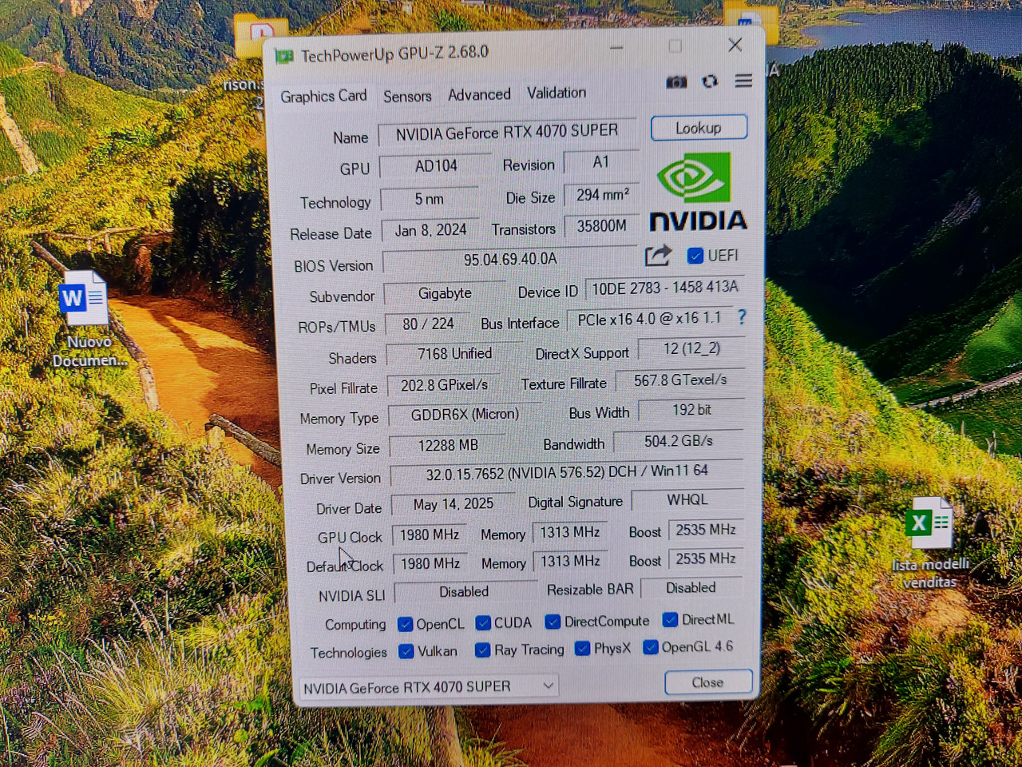Click the Bus Interface question mark
Viewport: 1022px width, 767px height.
(x=742, y=317)
